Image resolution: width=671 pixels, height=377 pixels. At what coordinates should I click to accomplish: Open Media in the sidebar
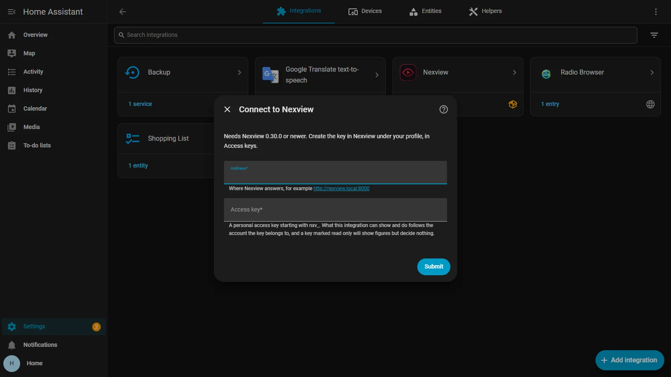click(x=54, y=127)
